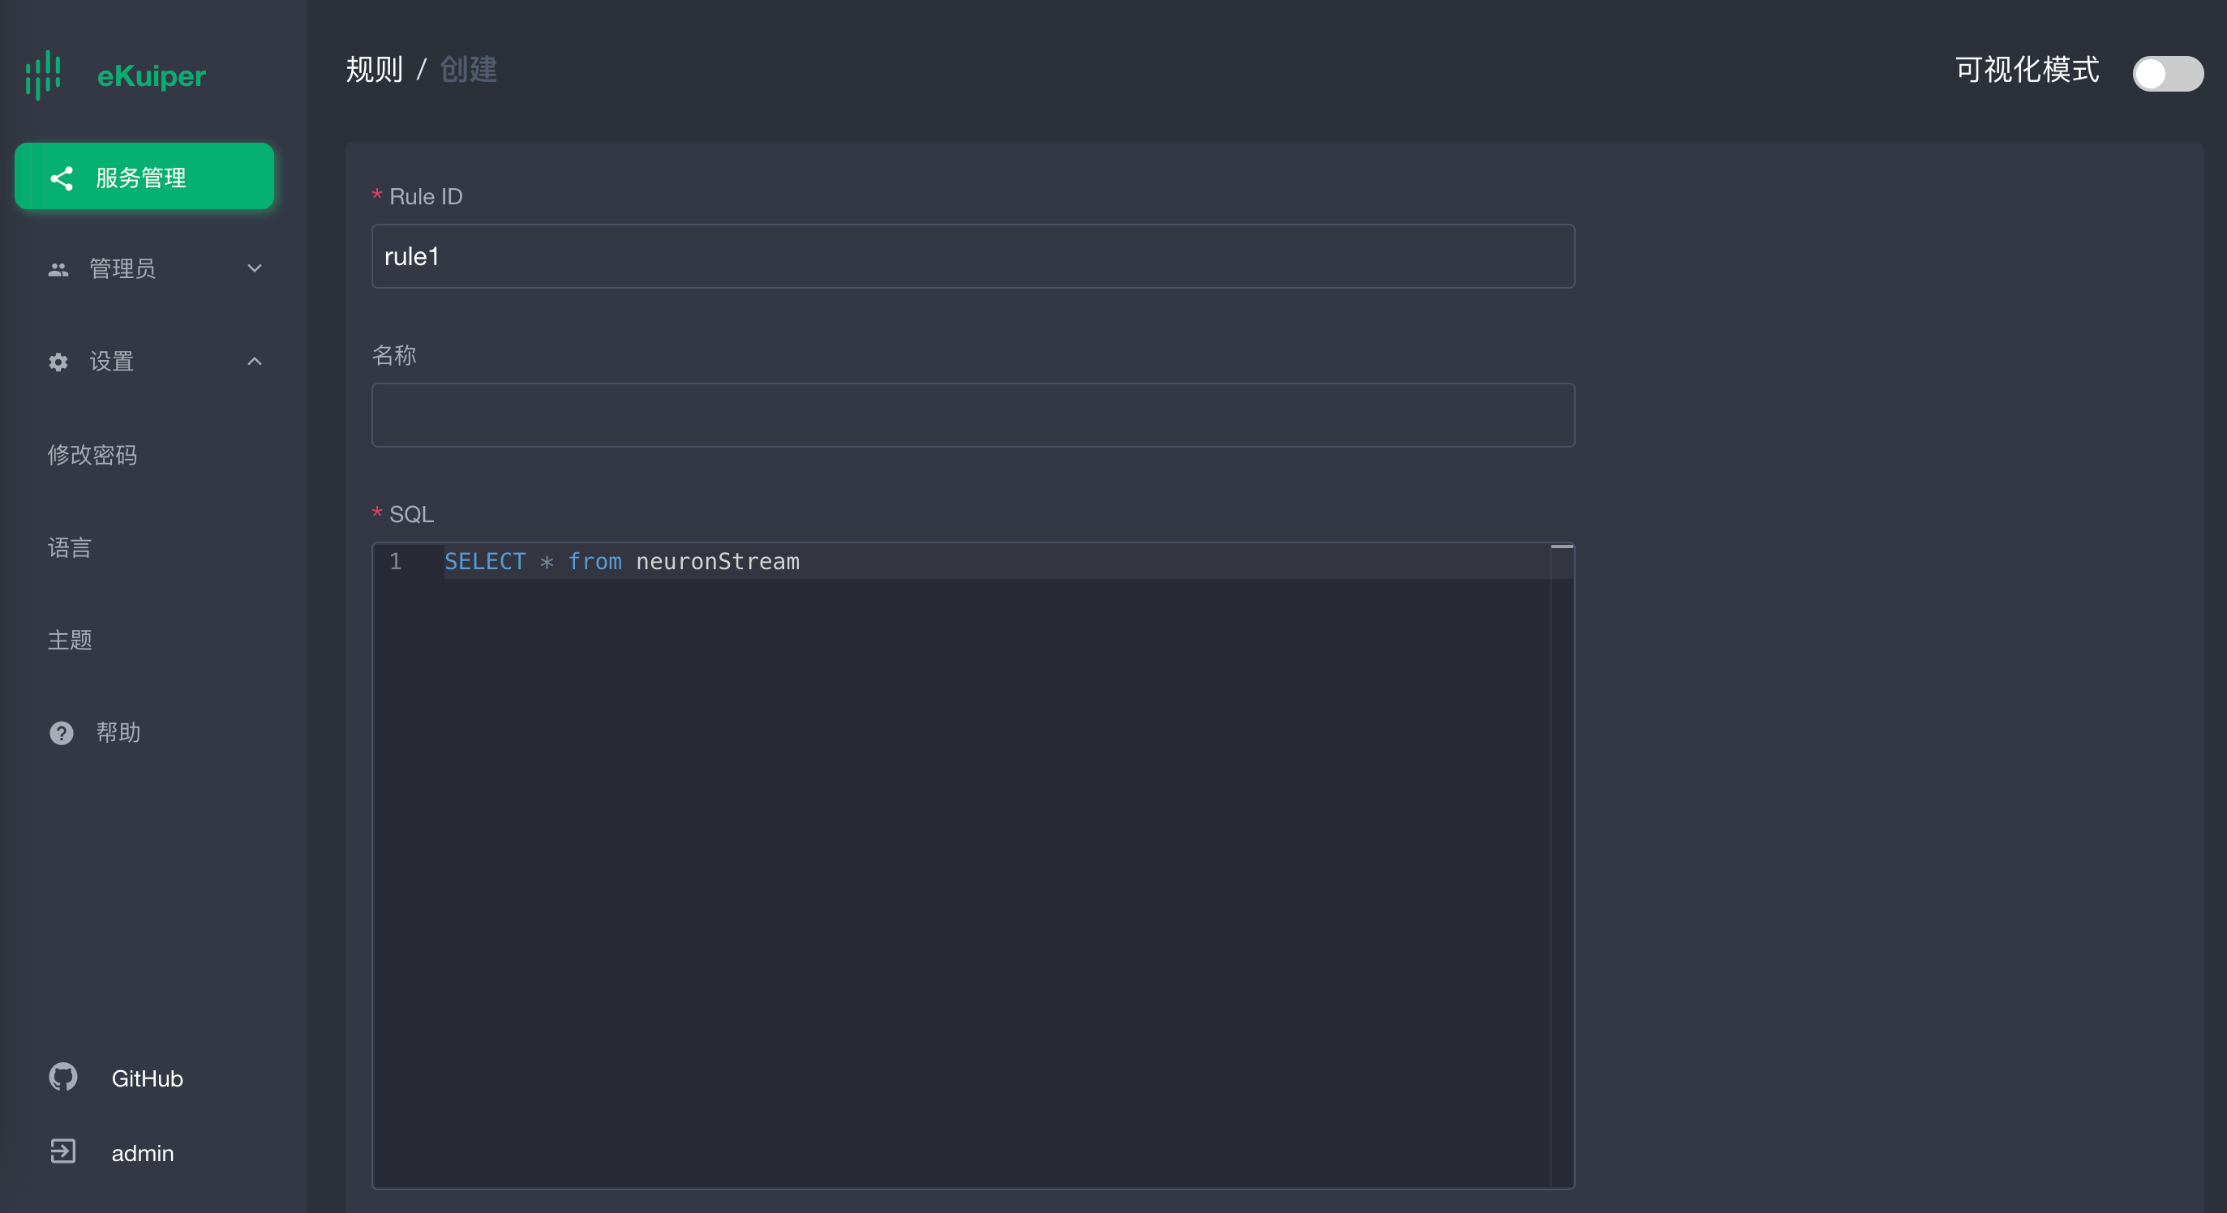Click the 设置 gear icon
Screen dimensions: 2227x1213
[x=58, y=362]
